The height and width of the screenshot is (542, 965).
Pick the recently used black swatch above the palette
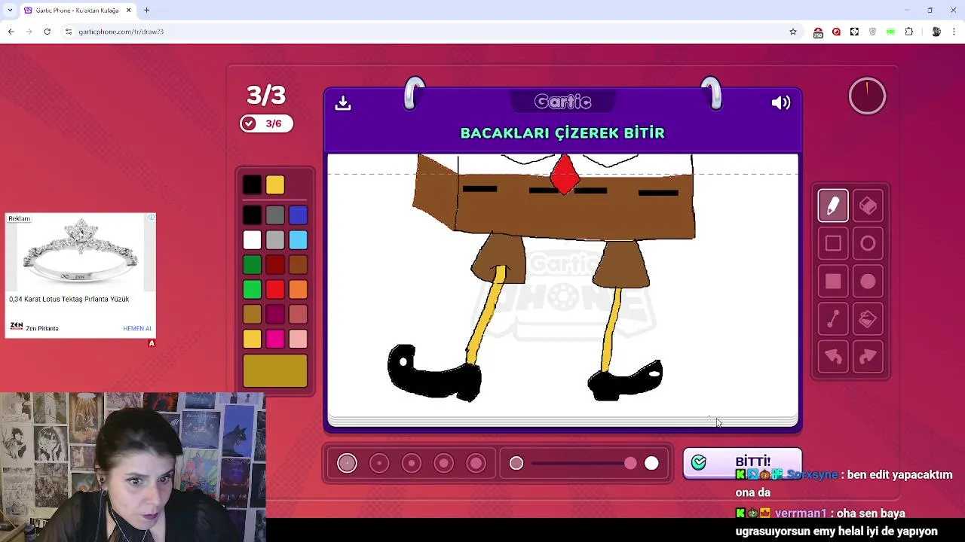click(x=253, y=185)
